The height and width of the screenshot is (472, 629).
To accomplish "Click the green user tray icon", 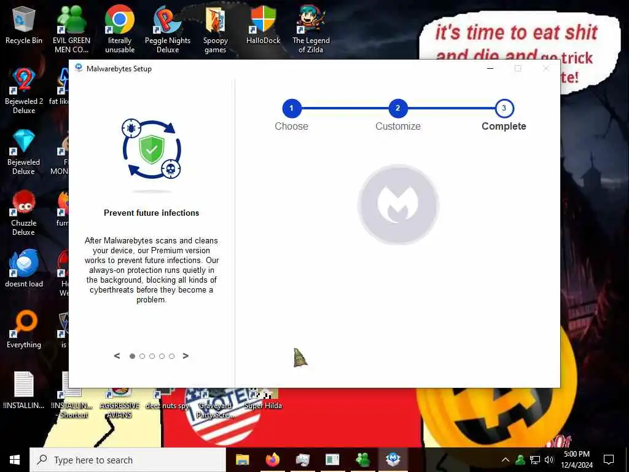I will pyautogui.click(x=520, y=460).
